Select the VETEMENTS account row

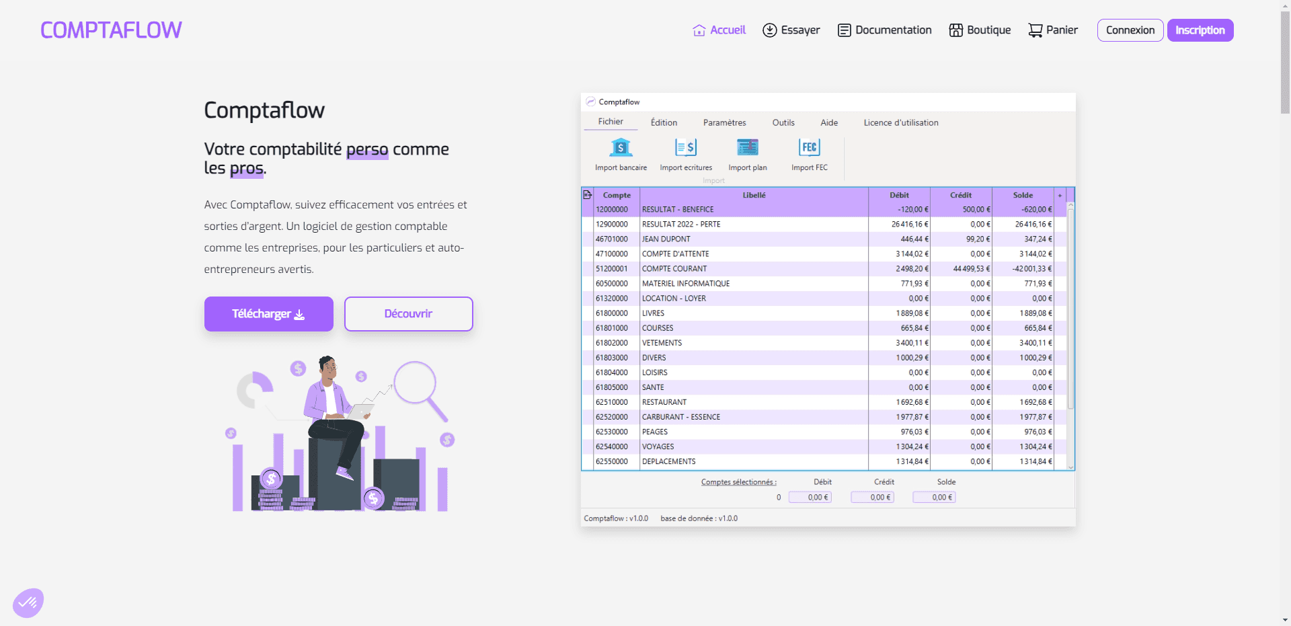point(824,343)
